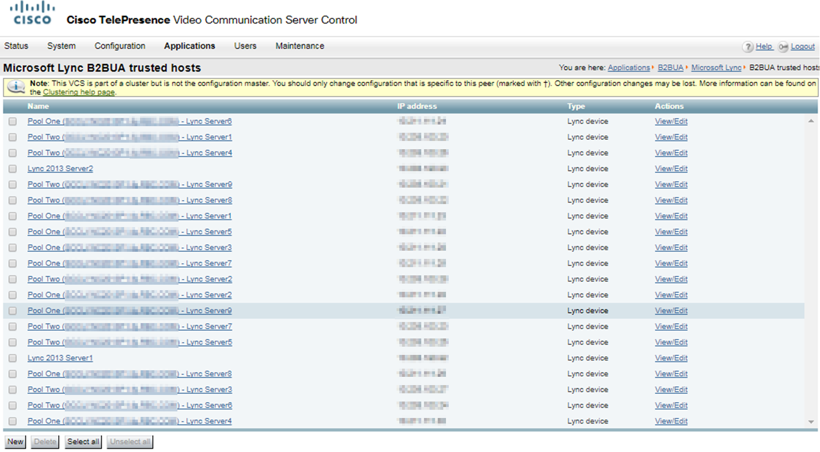The width and height of the screenshot is (820, 452).
Task: Click the Microsoft Lync B2BUA trusted hosts heading
Action: pyautogui.click(x=102, y=68)
